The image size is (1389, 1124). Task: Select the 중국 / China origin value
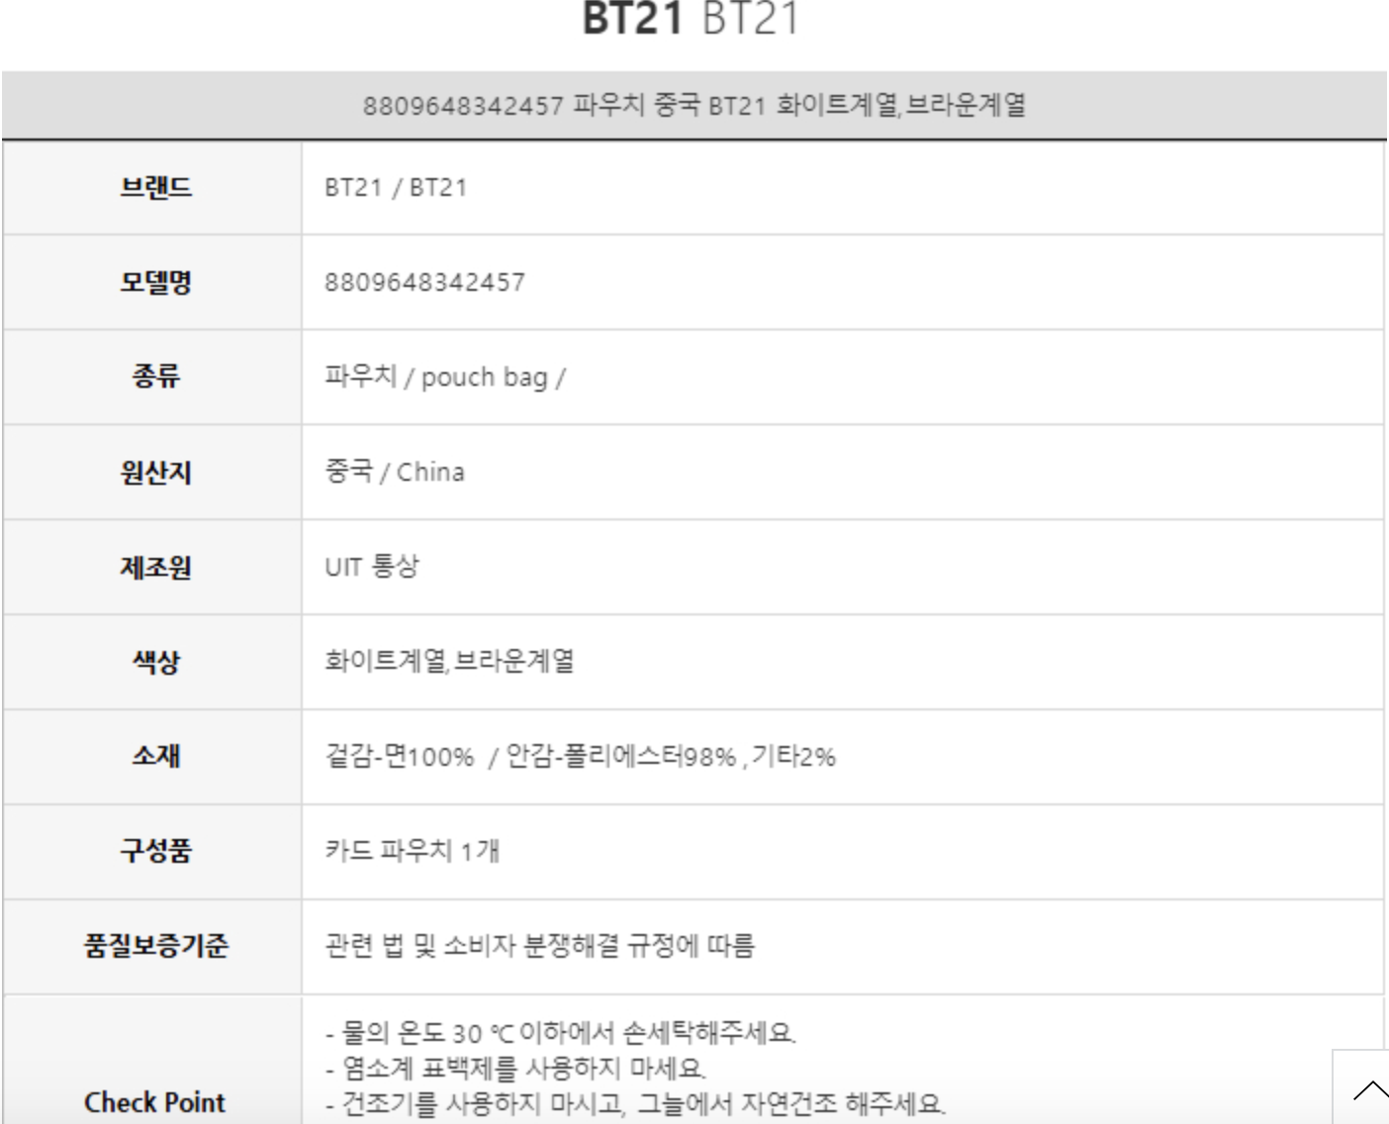tap(395, 472)
